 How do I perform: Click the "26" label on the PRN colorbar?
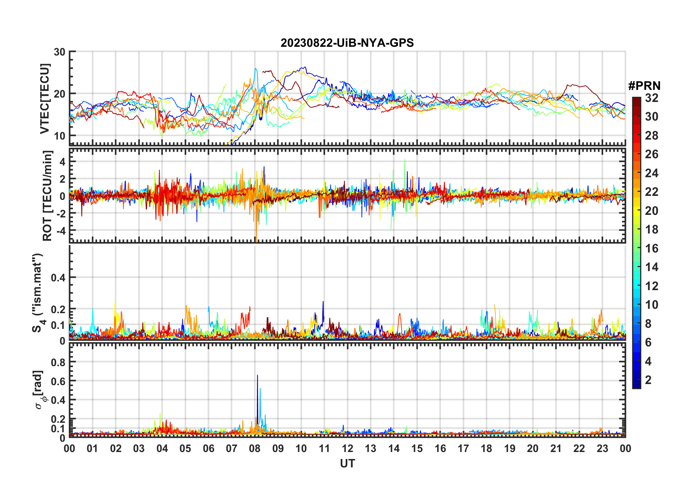(x=652, y=154)
